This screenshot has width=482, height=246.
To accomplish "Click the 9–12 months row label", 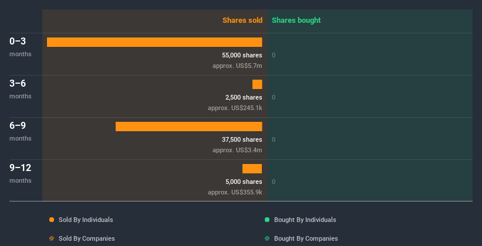I will coord(21,173).
